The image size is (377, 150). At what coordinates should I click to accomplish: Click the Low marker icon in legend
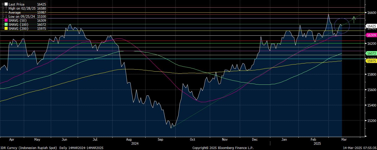coord(6,16)
